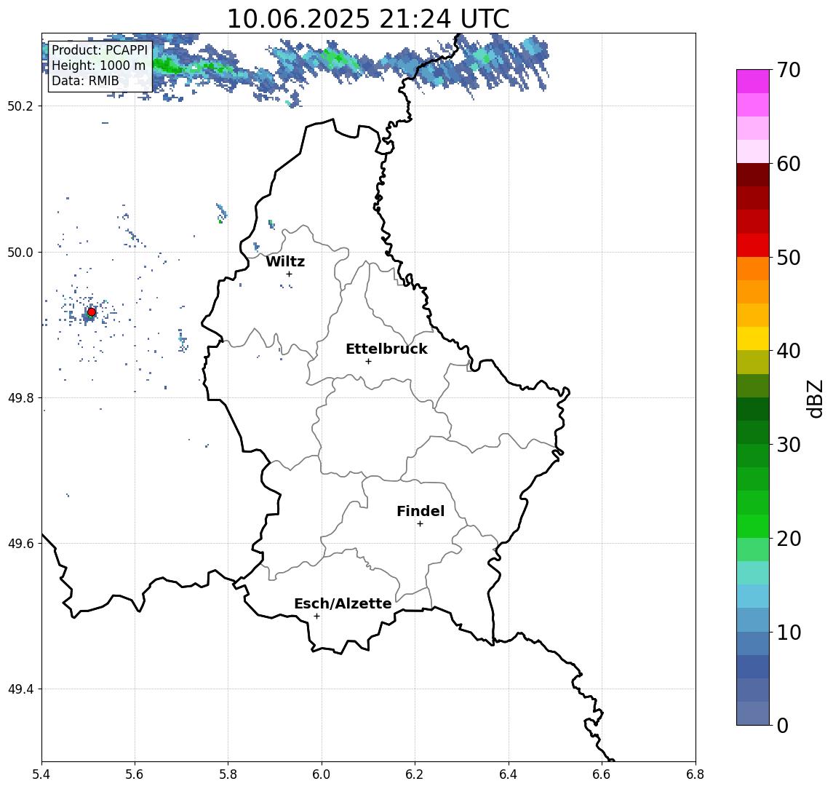Click the orange colorbar segment below 50
The width and height of the screenshot is (833, 789).
click(753, 269)
